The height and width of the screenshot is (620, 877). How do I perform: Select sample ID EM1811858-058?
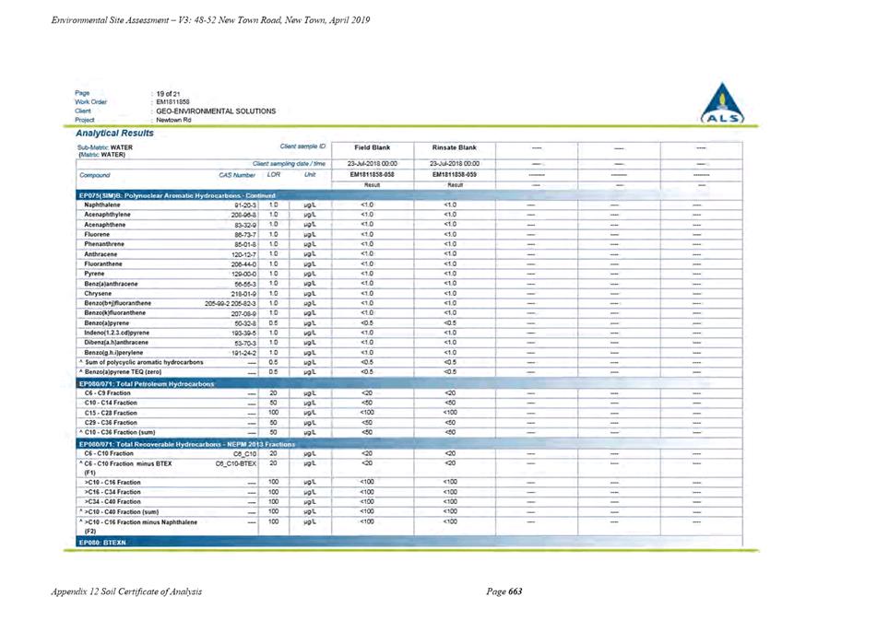tap(373, 175)
